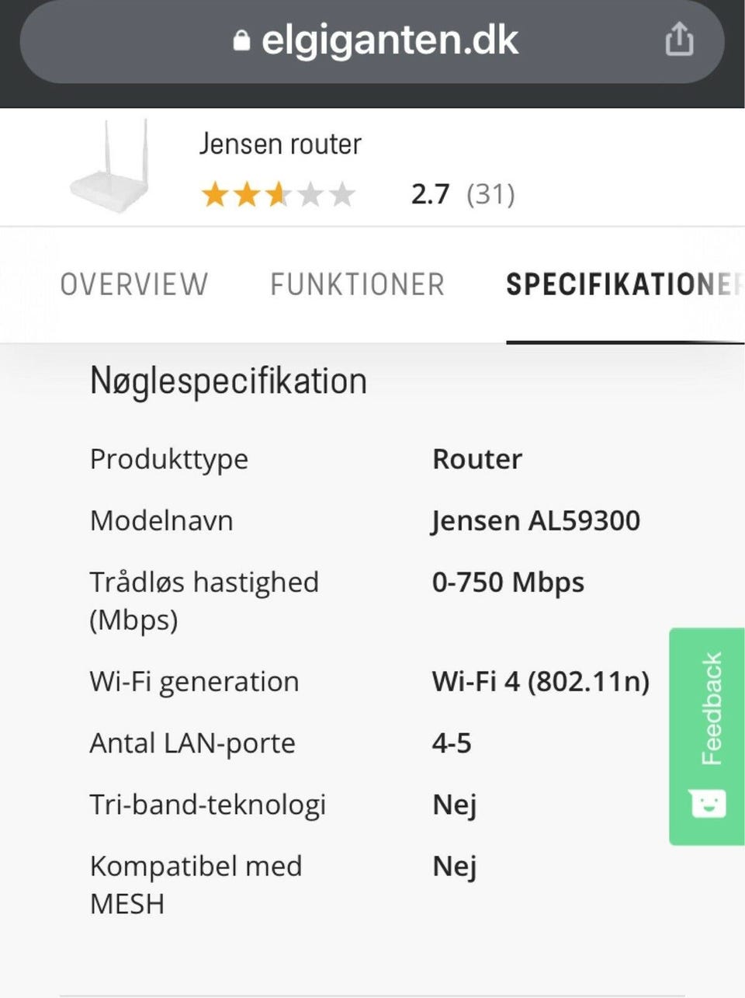Click the 0-750 Mbps speed value
Viewport: 745px width, 998px height.
[508, 582]
